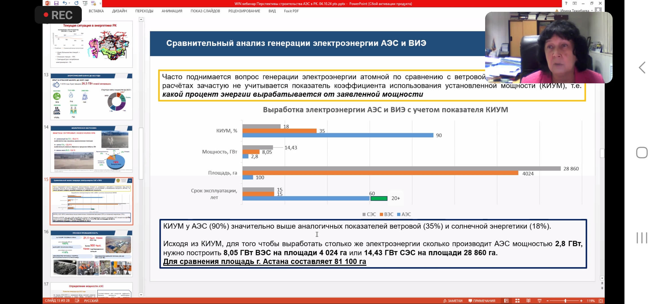Click the 119% zoom level value

tap(591, 301)
